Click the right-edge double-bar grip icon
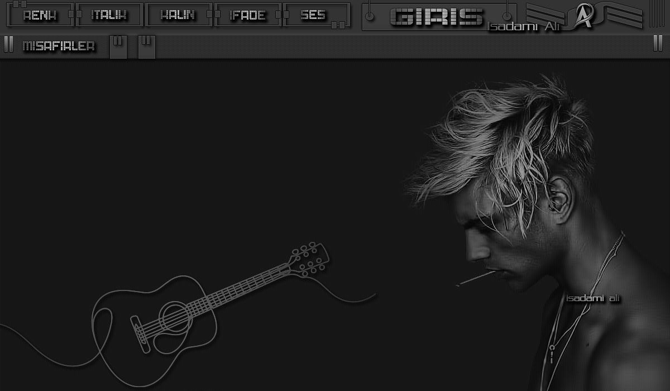This screenshot has height=391, width=670. pyautogui.click(x=658, y=44)
